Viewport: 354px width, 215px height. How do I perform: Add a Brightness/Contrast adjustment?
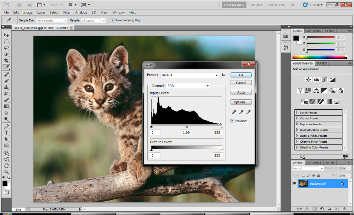pyautogui.click(x=308, y=79)
